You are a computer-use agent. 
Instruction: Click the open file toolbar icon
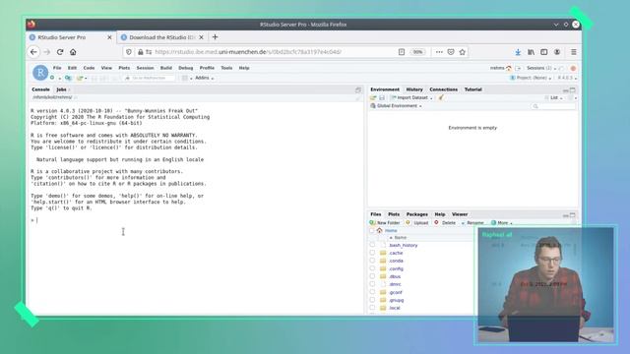[80, 78]
